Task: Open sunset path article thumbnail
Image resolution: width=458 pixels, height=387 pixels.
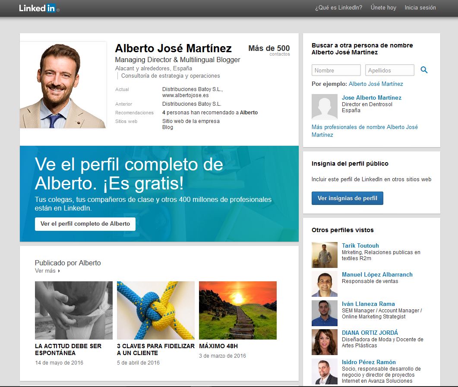Action: click(238, 310)
